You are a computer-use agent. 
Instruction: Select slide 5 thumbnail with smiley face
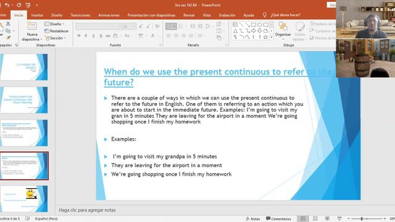coord(24,199)
